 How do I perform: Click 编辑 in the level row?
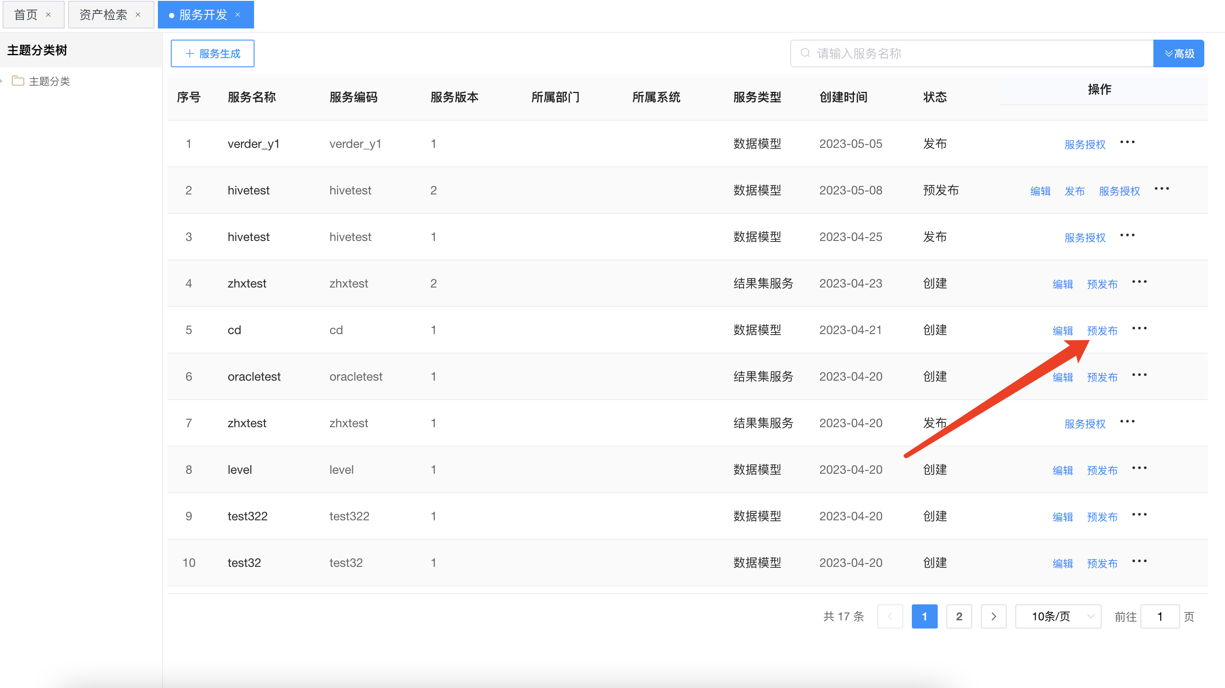click(1062, 470)
